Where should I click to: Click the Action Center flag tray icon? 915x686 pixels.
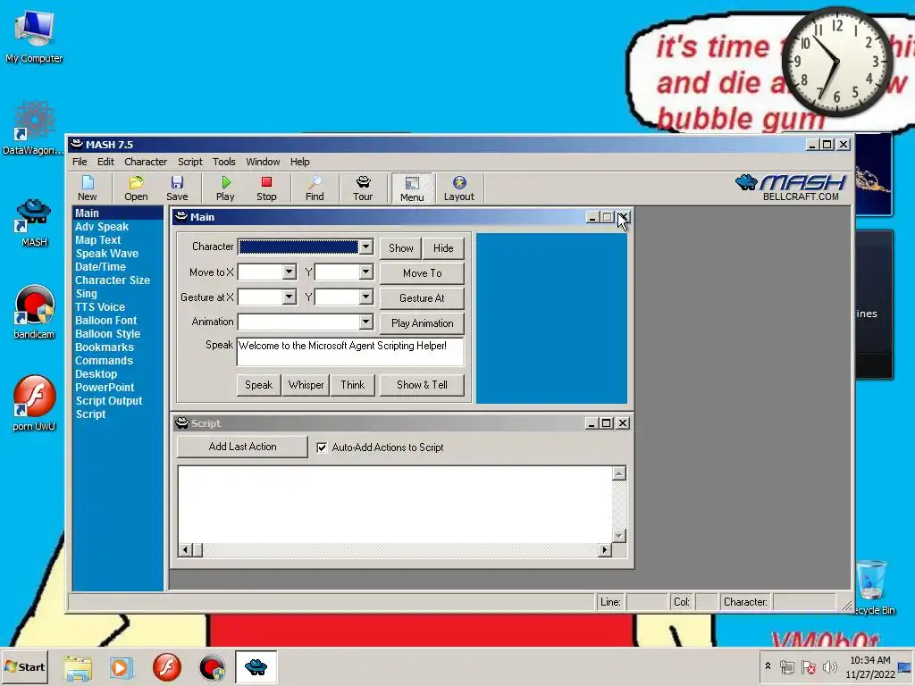click(808, 666)
